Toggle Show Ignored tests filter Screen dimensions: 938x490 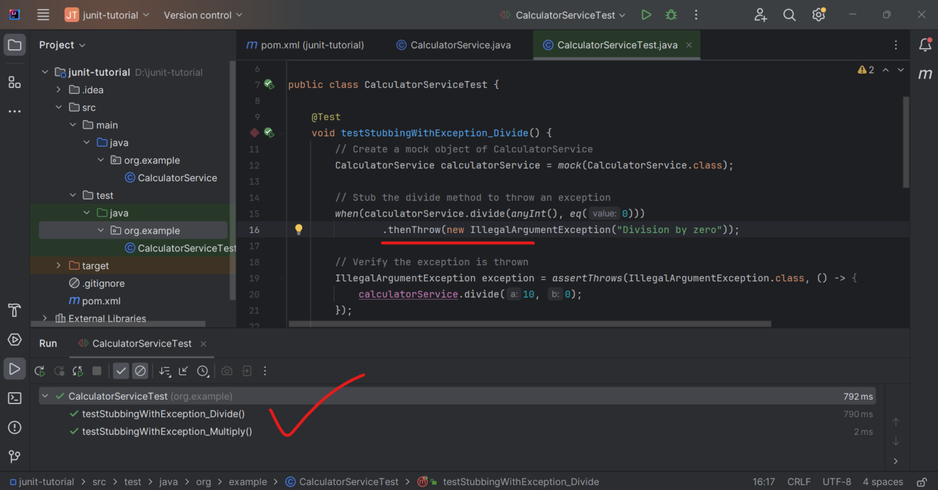tap(140, 370)
